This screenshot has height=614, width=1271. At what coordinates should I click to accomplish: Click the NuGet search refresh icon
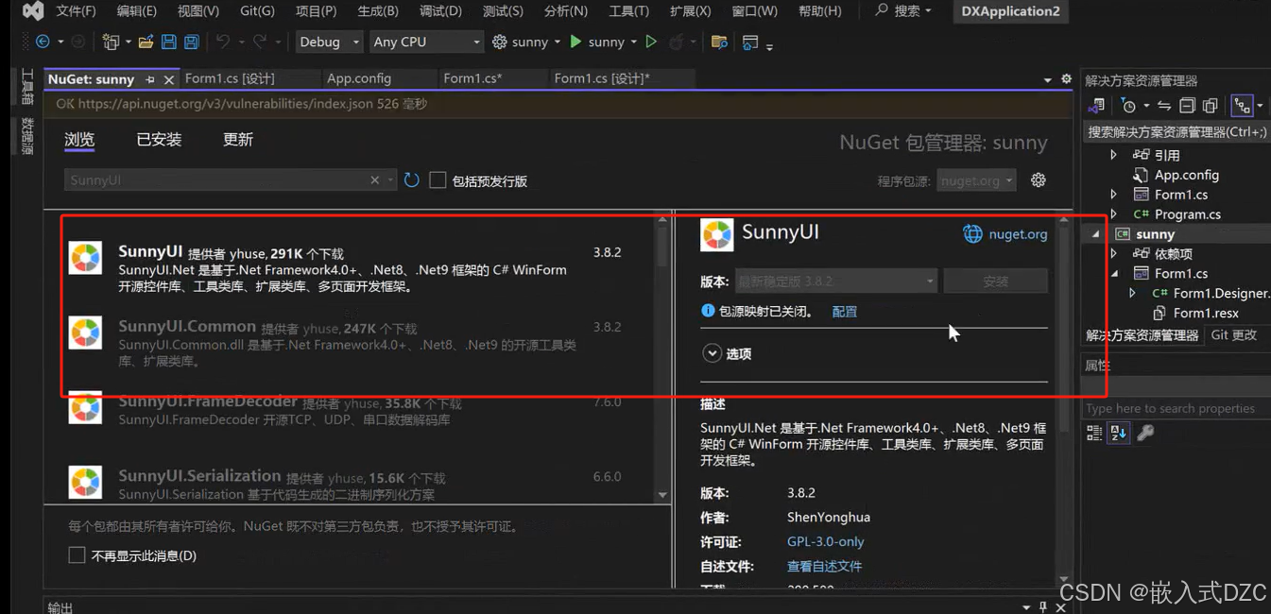[412, 179]
